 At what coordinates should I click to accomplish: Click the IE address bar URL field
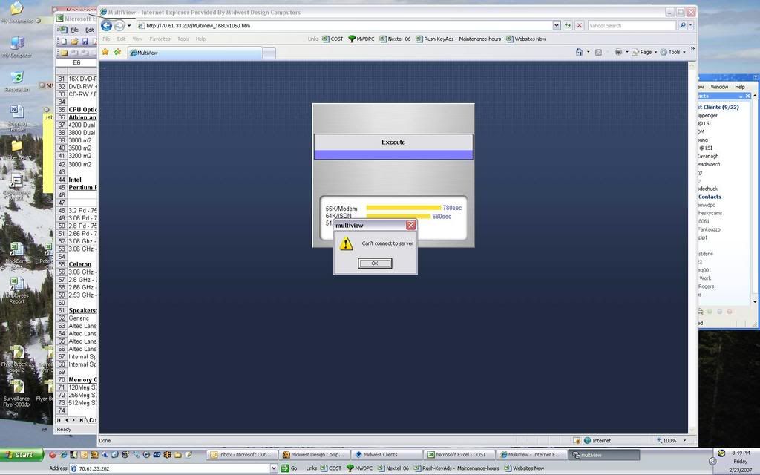[x=344, y=26]
